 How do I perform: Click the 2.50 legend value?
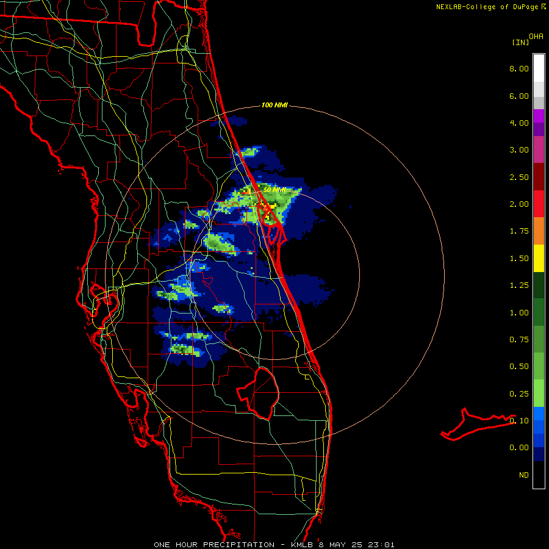519,177
